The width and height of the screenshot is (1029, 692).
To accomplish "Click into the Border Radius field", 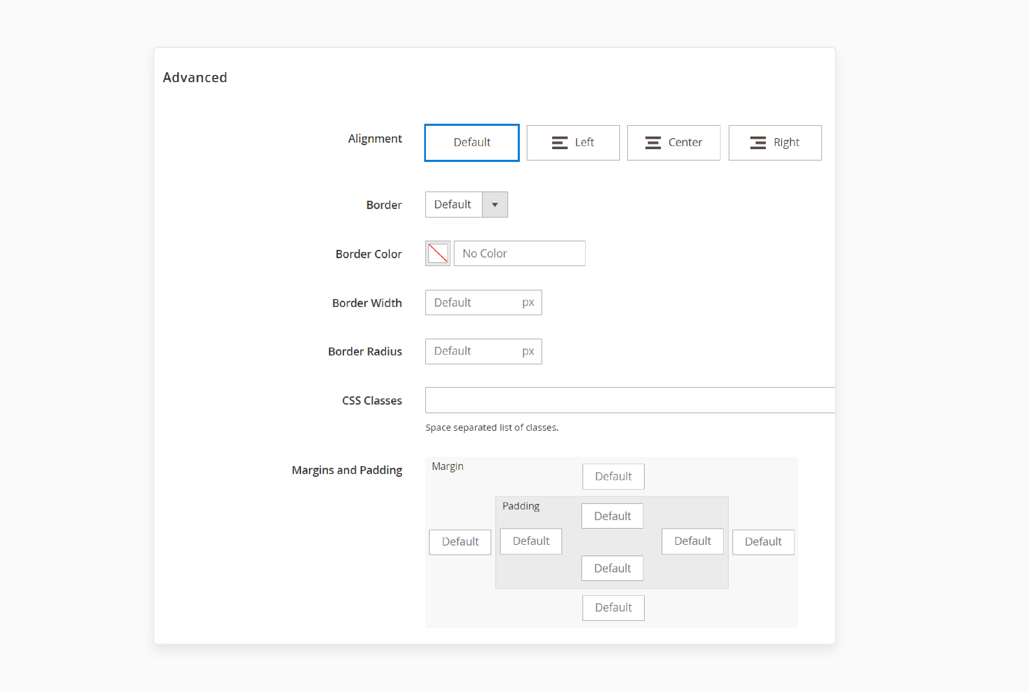I will (x=483, y=351).
